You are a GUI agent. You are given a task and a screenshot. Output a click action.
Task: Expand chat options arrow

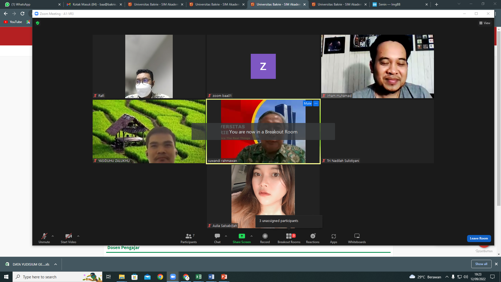[x=226, y=236]
